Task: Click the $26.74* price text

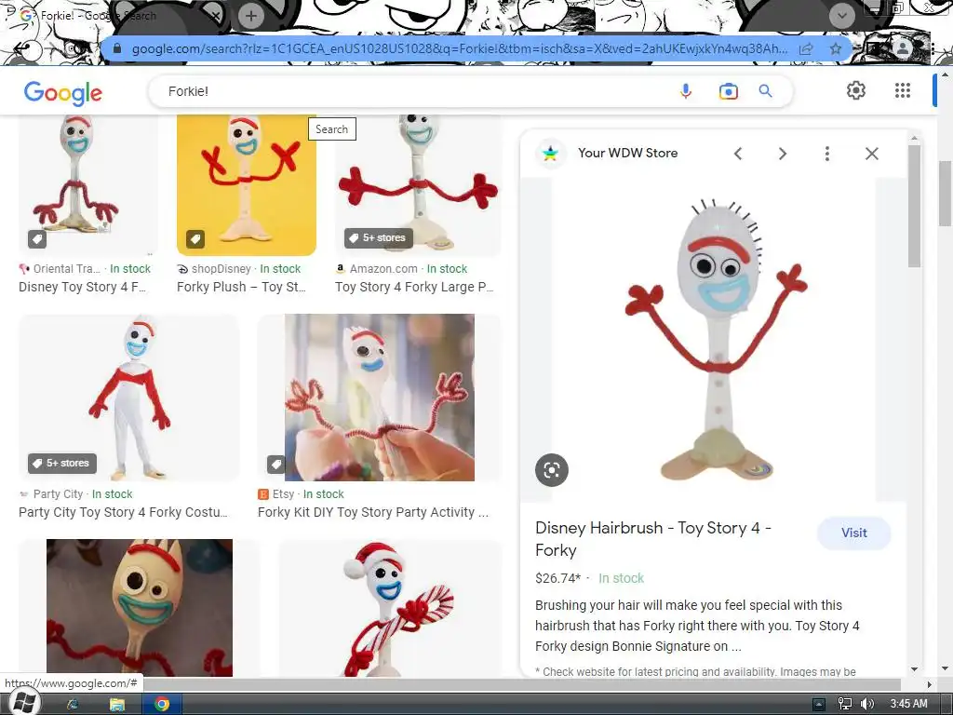Action: [x=558, y=578]
